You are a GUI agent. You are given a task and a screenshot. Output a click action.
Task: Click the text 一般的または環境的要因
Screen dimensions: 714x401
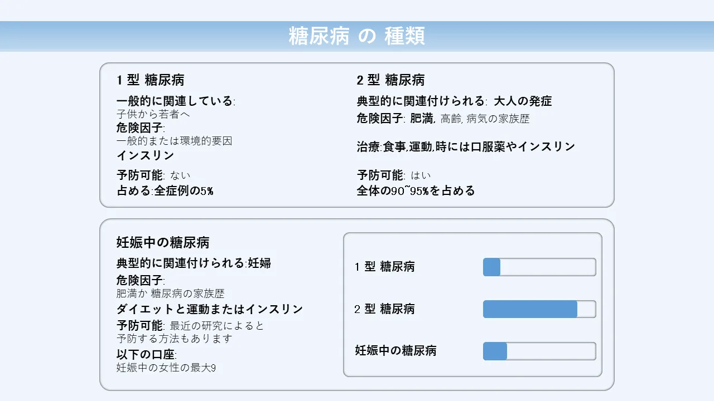174,141
